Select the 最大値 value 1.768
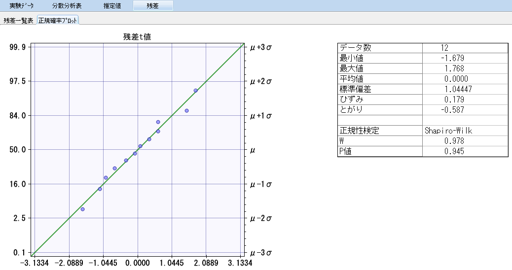The width and height of the screenshot is (512, 270). click(454, 68)
